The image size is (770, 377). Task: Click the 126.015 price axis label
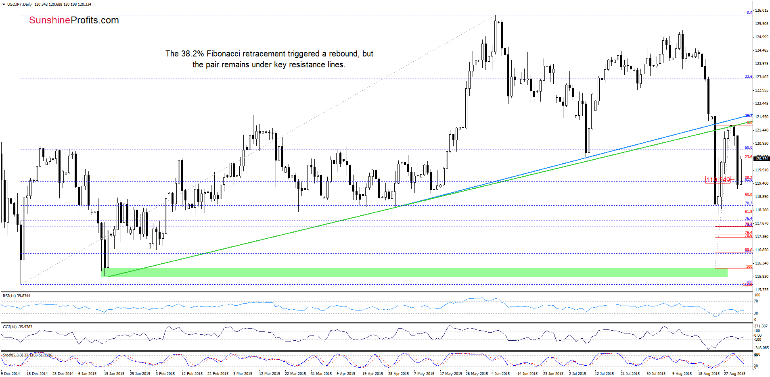[762, 10]
